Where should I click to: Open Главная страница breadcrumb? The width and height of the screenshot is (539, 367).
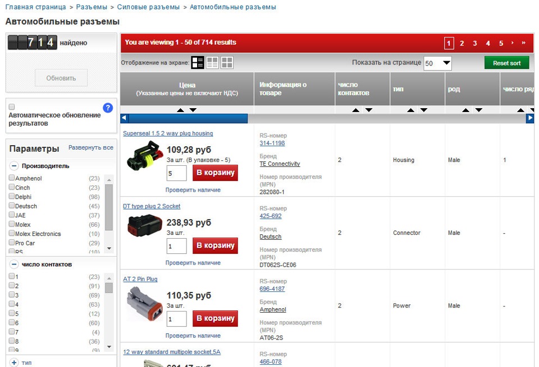35,7
